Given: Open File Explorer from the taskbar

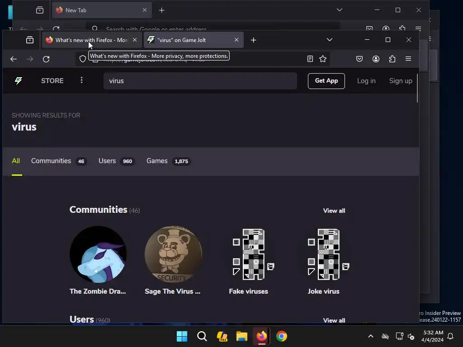Looking at the screenshot, I should (242, 336).
